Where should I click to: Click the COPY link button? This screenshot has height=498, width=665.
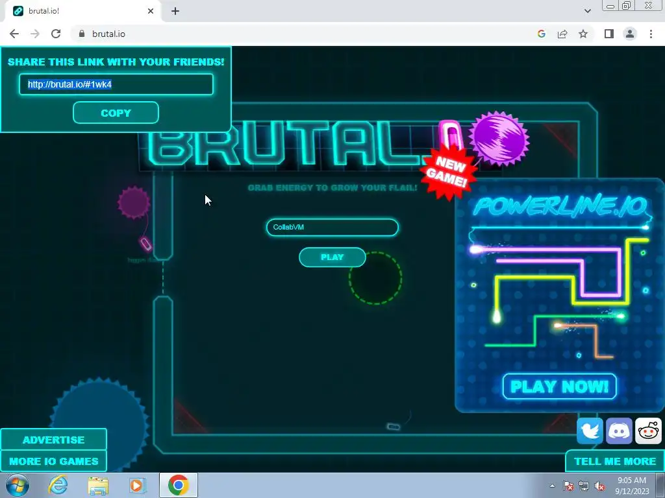point(116,113)
